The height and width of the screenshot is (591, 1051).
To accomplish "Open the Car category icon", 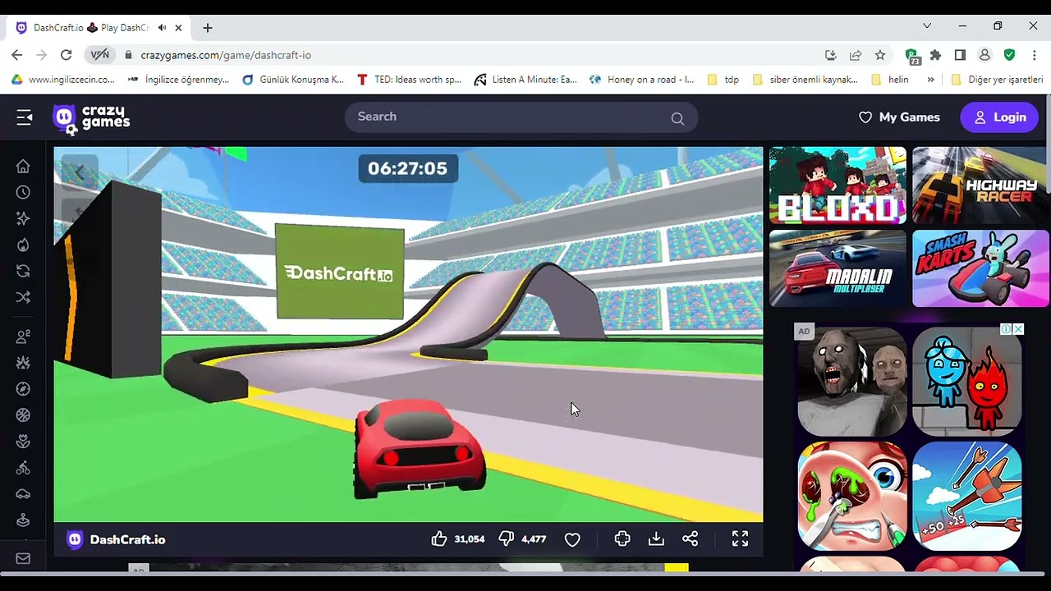I will tap(23, 494).
